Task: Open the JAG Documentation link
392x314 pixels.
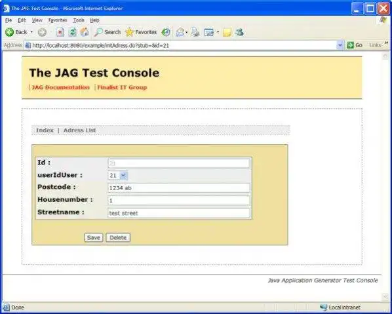Action: click(61, 87)
